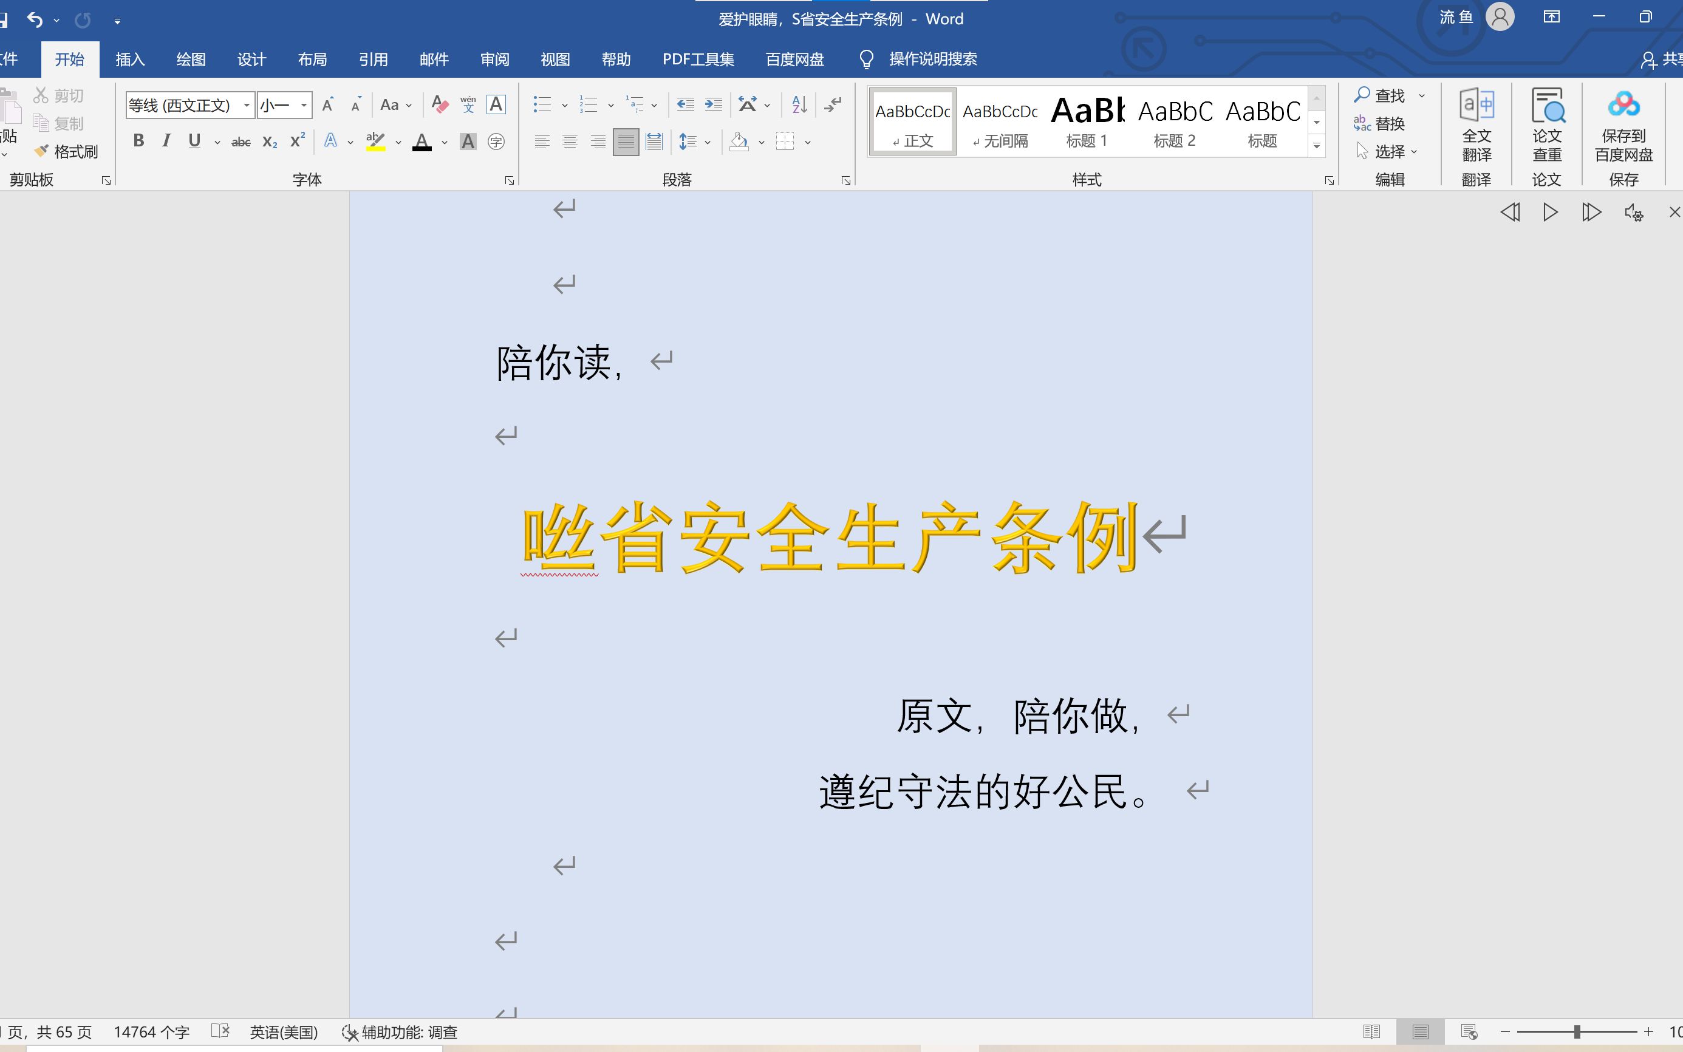Click the Text Highlight Color icon

377,142
